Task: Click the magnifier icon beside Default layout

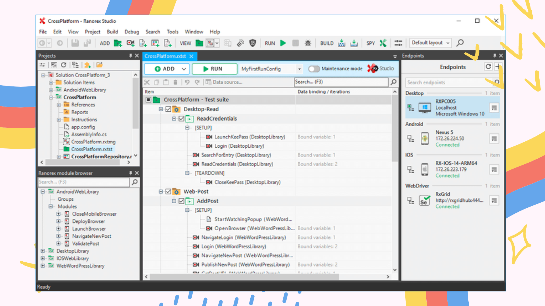Action: (x=460, y=43)
